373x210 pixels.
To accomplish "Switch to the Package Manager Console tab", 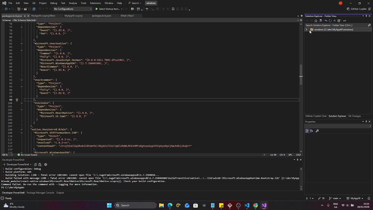I will [x=41, y=193].
